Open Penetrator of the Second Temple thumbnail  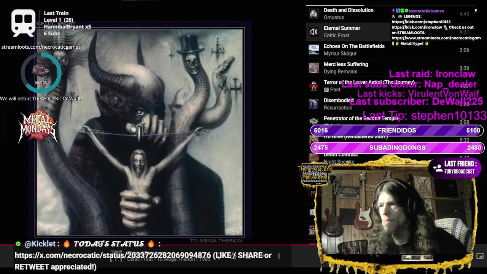click(x=314, y=121)
